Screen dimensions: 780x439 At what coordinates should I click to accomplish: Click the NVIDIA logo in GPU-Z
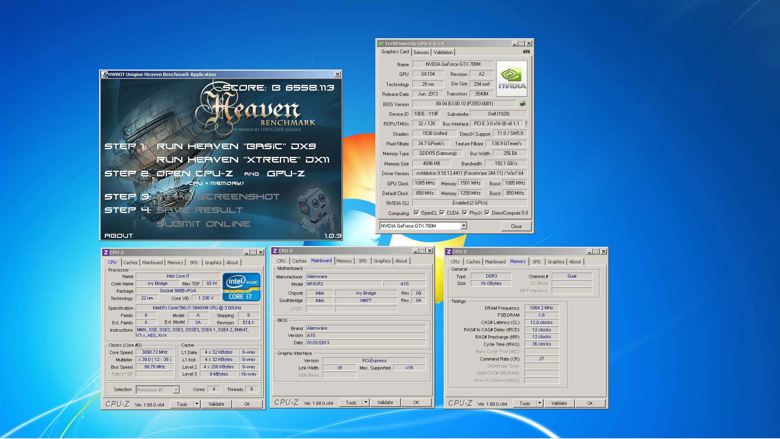point(512,78)
